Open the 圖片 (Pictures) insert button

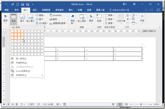(x=23, y=18)
